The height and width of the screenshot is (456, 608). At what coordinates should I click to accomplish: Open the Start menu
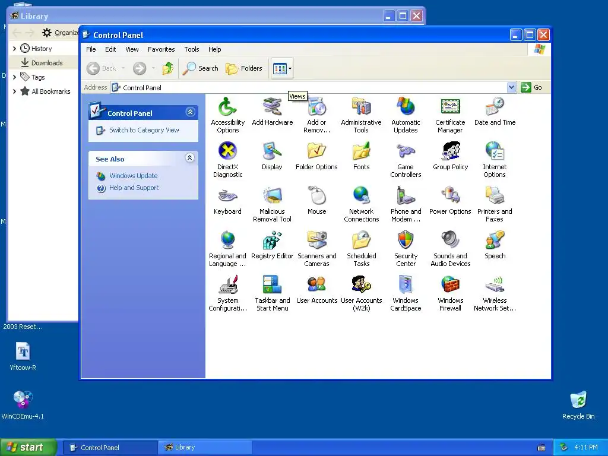click(x=28, y=447)
